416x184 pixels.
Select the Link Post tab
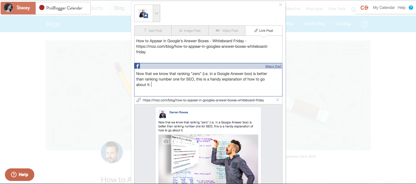coord(264,31)
